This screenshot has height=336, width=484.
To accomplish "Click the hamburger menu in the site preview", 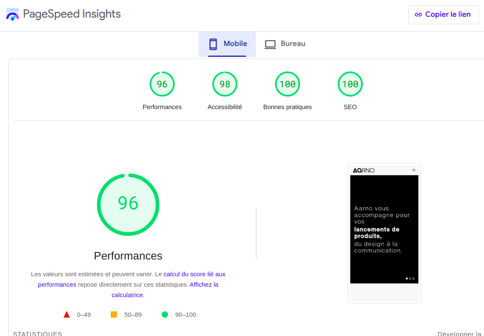I will 414,170.
